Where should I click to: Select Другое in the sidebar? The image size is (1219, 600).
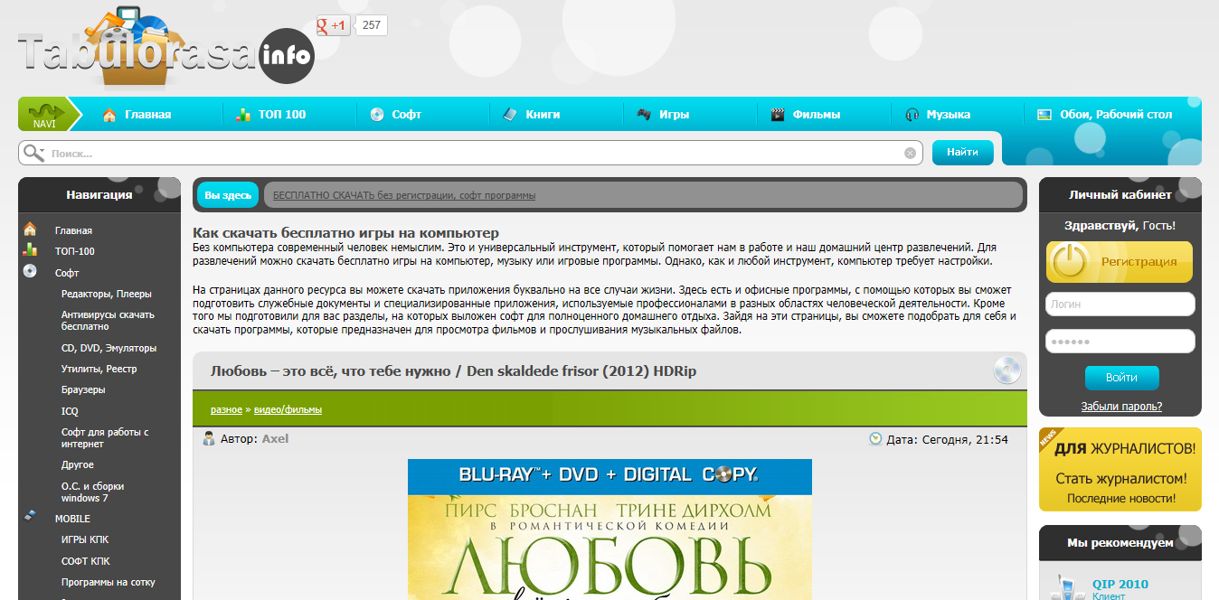tap(78, 464)
